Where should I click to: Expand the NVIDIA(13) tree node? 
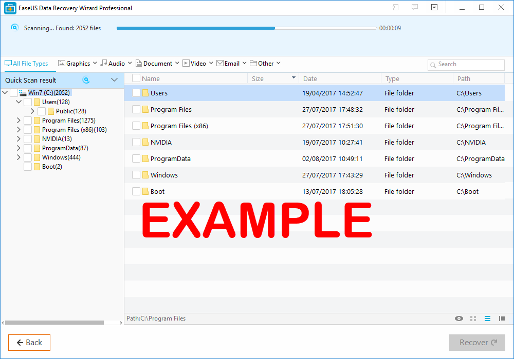click(19, 138)
